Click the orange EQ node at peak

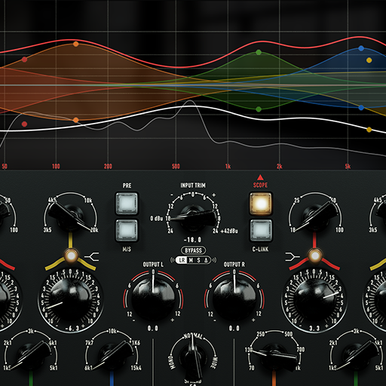pyautogui.click(x=76, y=44)
